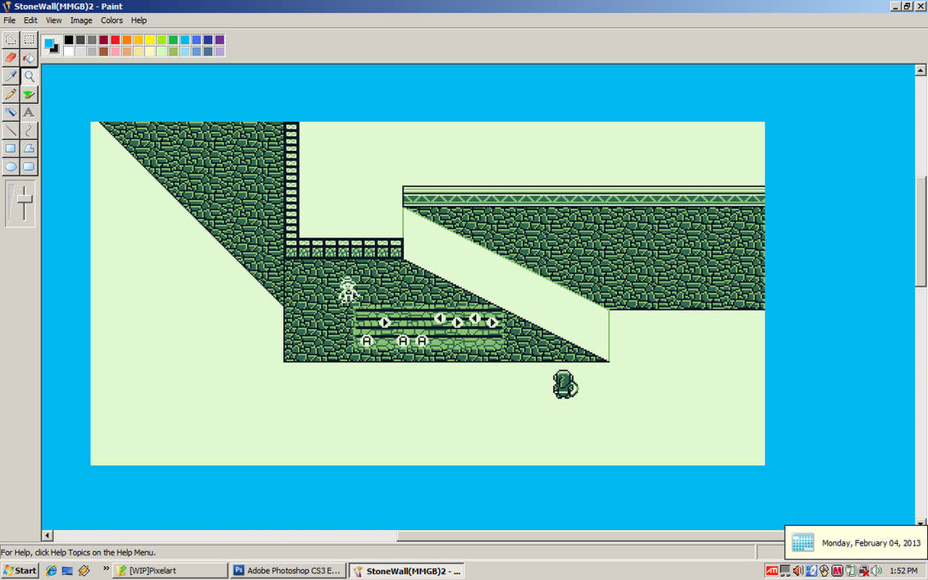Image resolution: width=928 pixels, height=580 pixels.
Task: Choose the orange color swatch
Action: point(126,39)
